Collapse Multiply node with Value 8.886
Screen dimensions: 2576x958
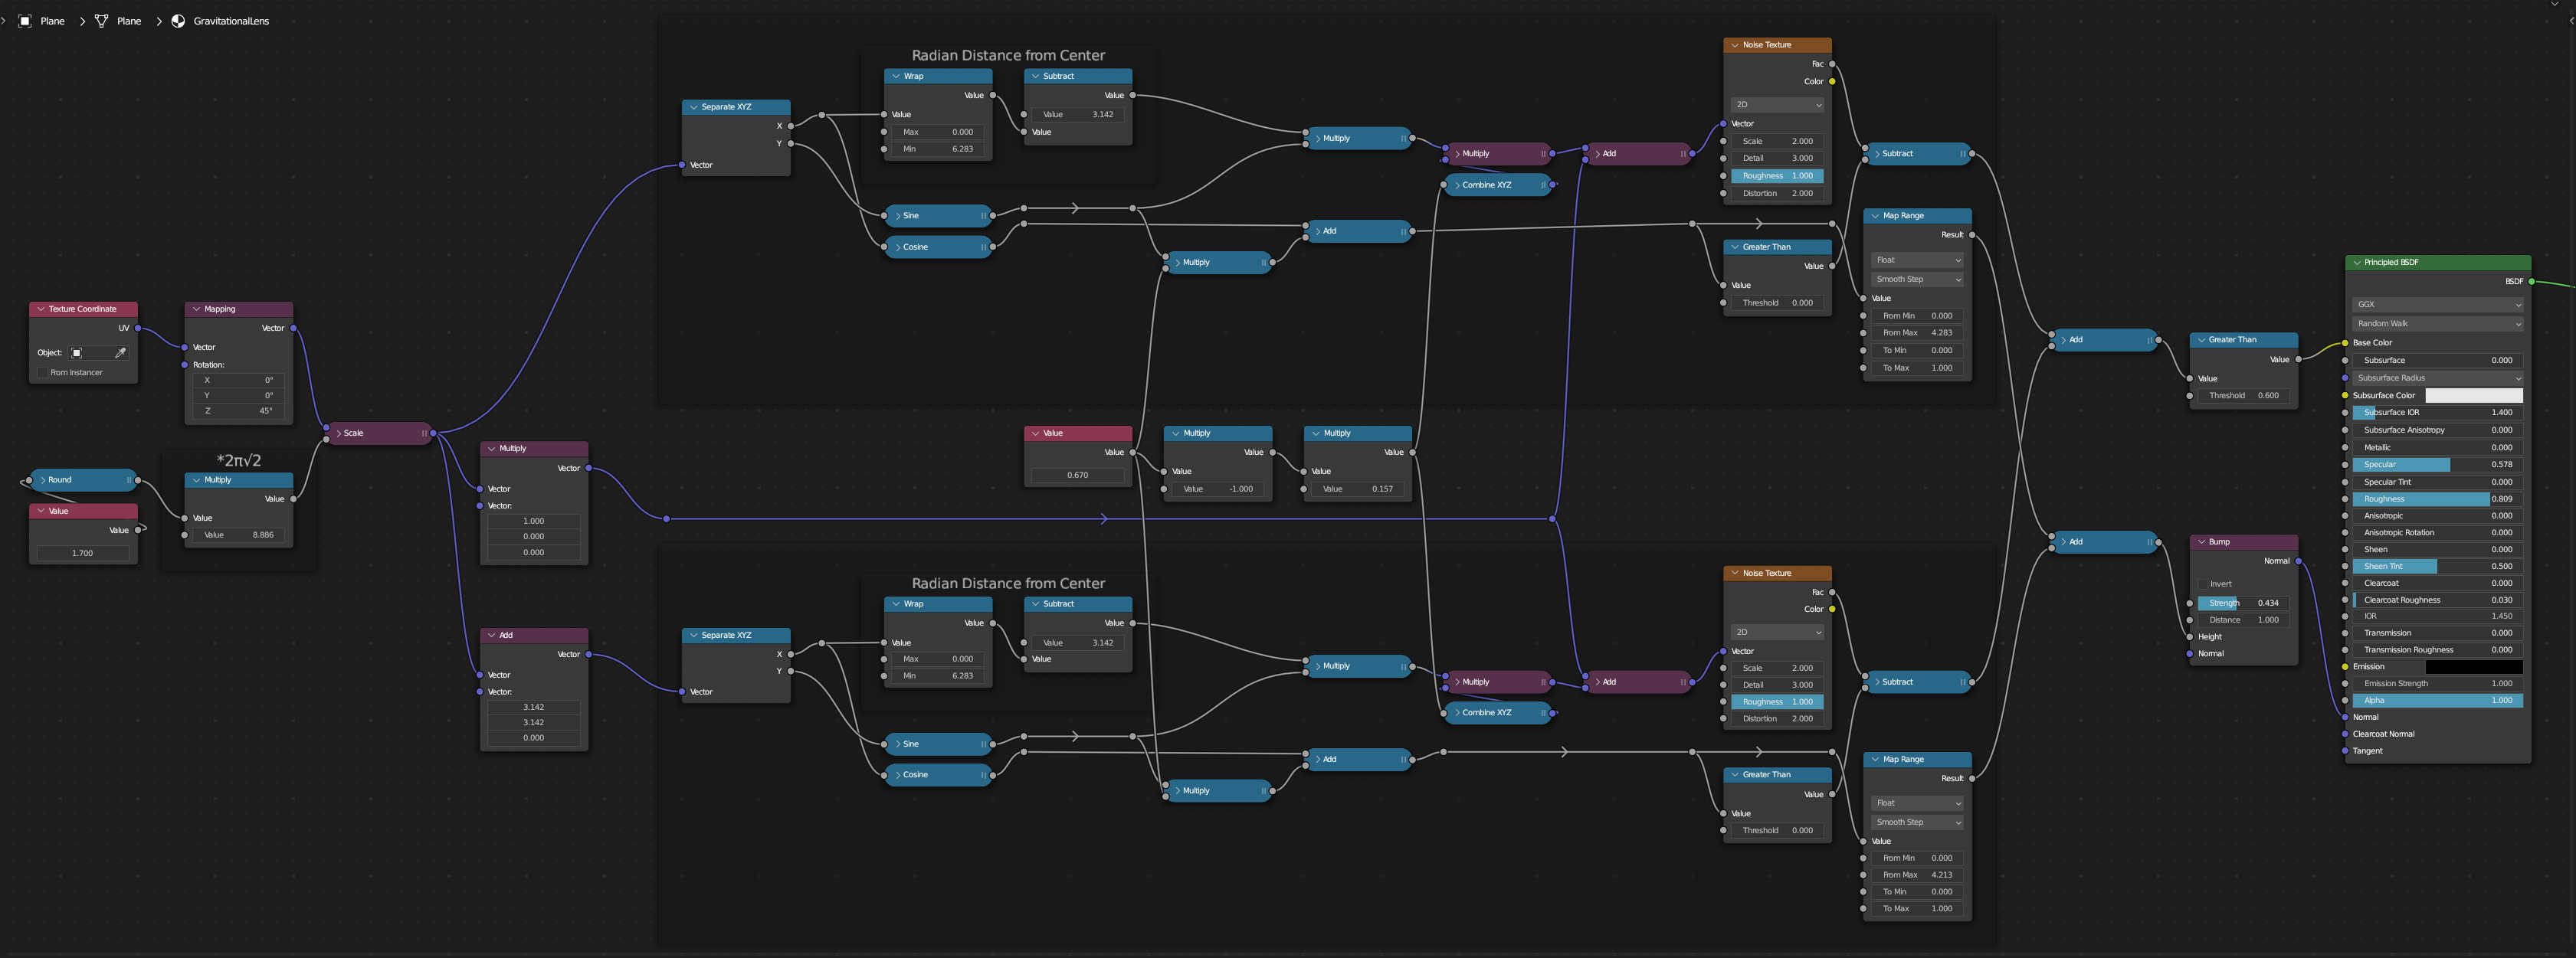(x=196, y=480)
